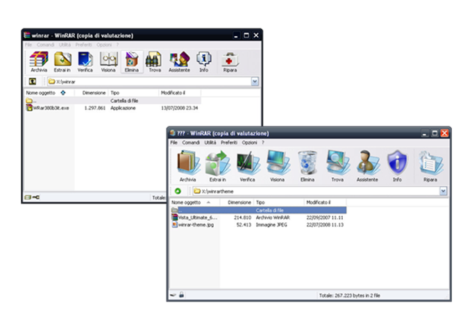Click Verifica icon in ??? window
This screenshot has width=472, height=330.
(247, 166)
